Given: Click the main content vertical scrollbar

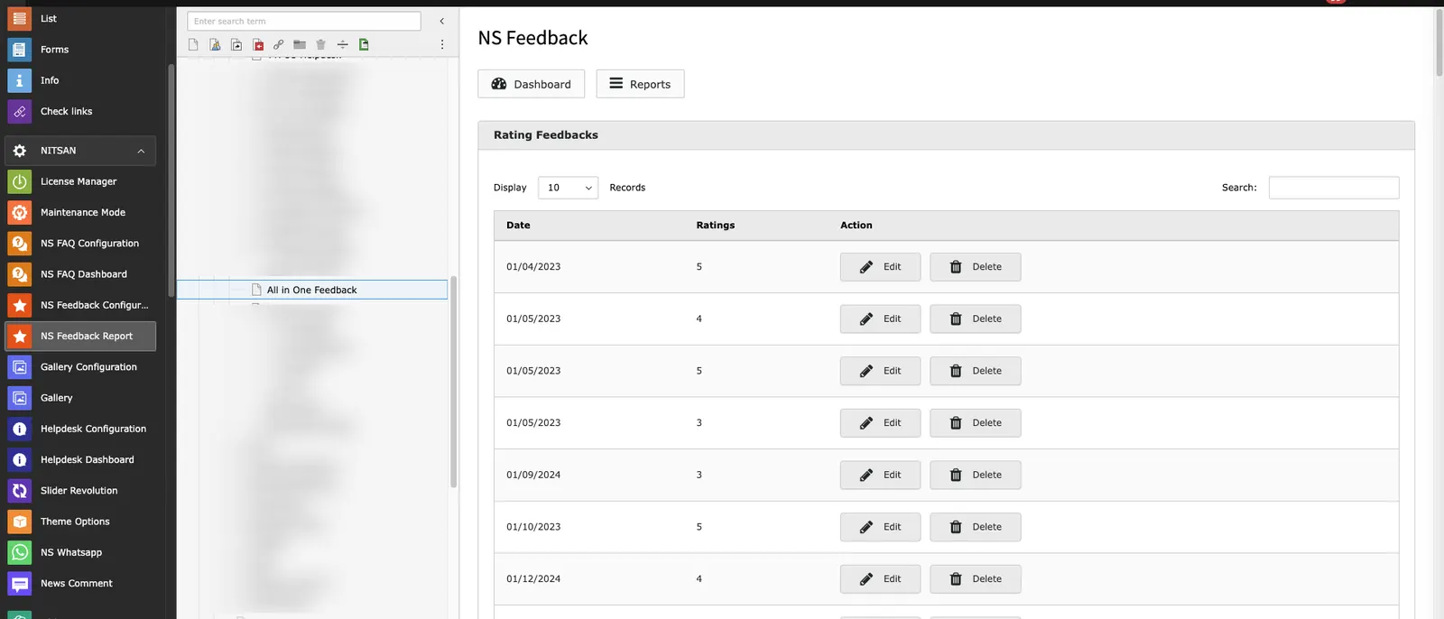Looking at the screenshot, I should pyautogui.click(x=1439, y=43).
